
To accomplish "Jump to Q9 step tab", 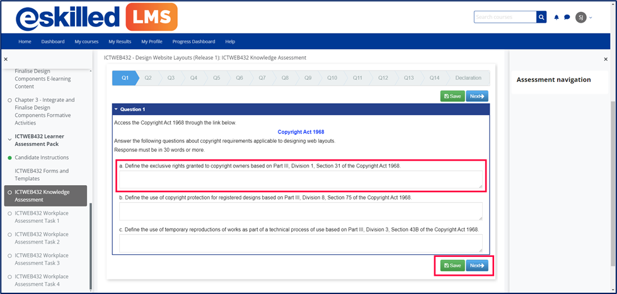I will [x=308, y=78].
